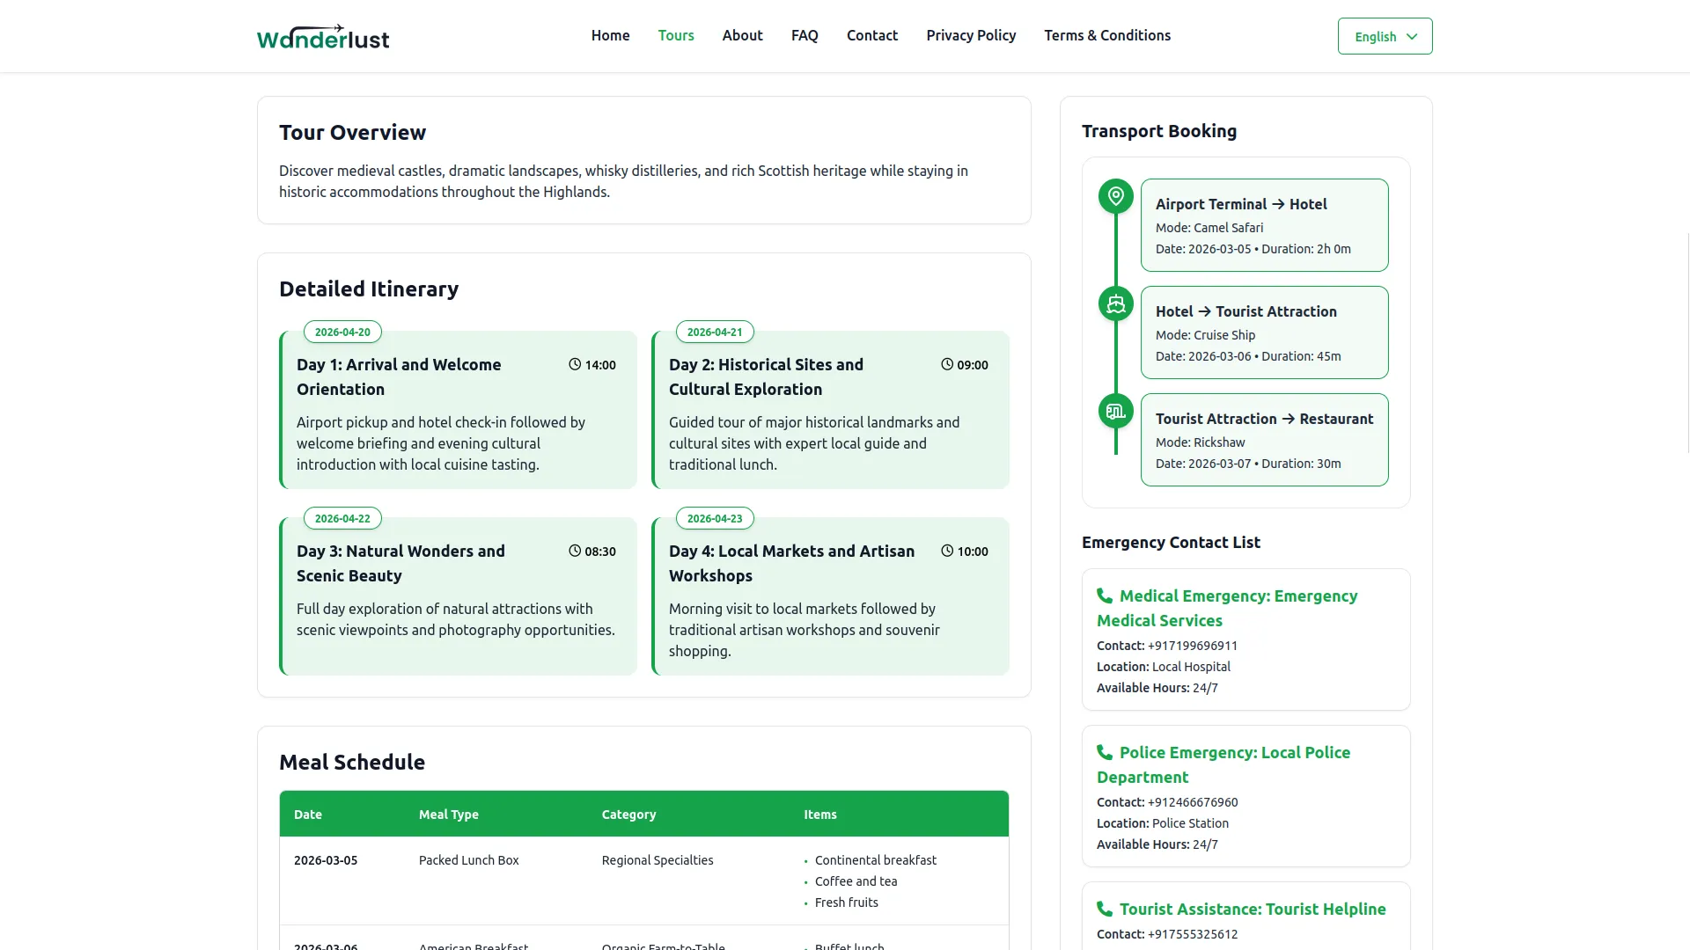This screenshot has width=1690, height=950.
Task: Open Terms & Conditions link
Action: 1106,35
